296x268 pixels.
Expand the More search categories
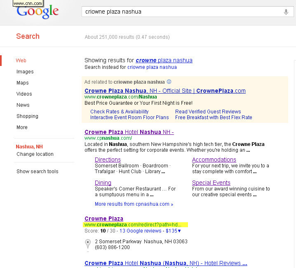point(22,127)
